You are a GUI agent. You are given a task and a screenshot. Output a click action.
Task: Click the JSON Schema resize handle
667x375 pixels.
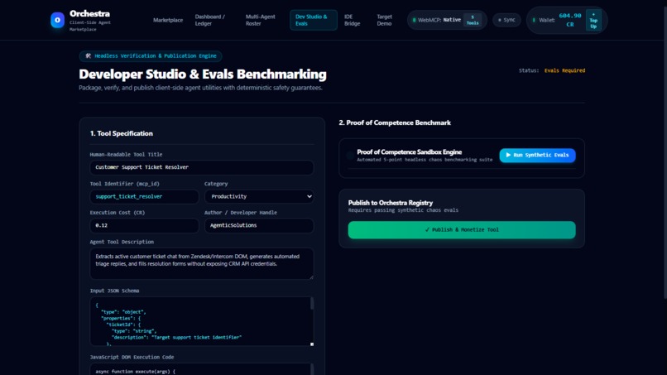pyautogui.click(x=312, y=344)
